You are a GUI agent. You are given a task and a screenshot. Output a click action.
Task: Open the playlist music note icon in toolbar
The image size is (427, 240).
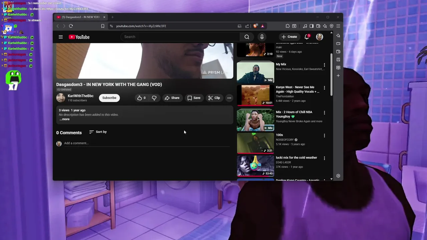(305, 26)
